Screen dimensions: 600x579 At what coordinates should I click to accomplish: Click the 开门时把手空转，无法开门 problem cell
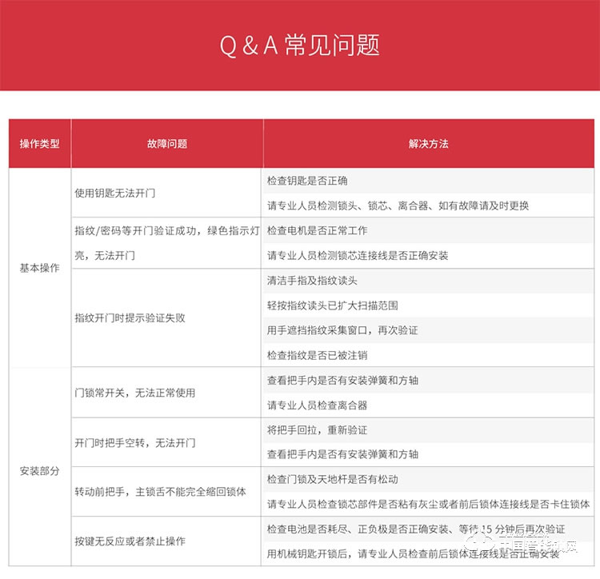[134, 442]
